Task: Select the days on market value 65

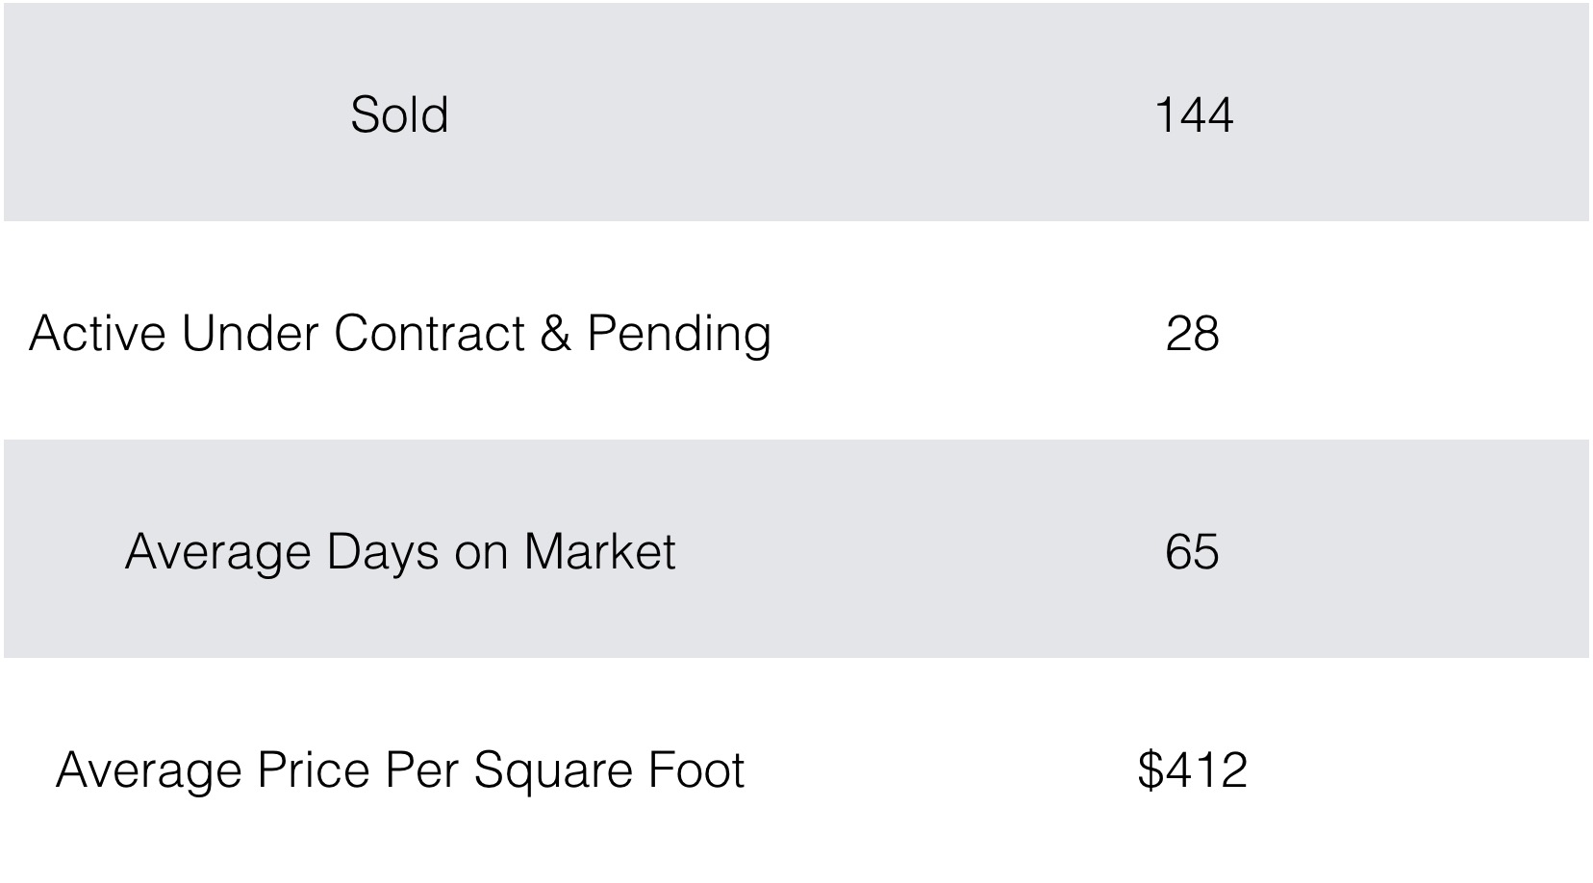Action: [1192, 552]
